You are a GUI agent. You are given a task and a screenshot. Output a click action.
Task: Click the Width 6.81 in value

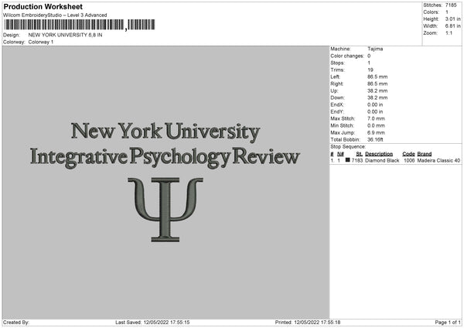452,26
